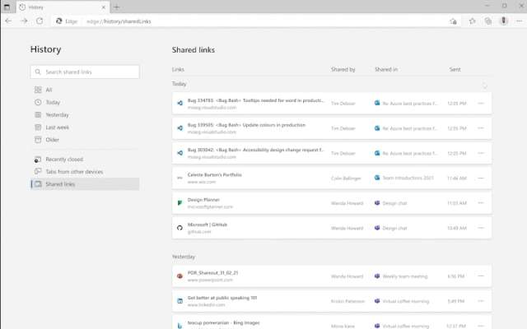Click the GitHub icon in Microsoft | GitHub row

179,227
